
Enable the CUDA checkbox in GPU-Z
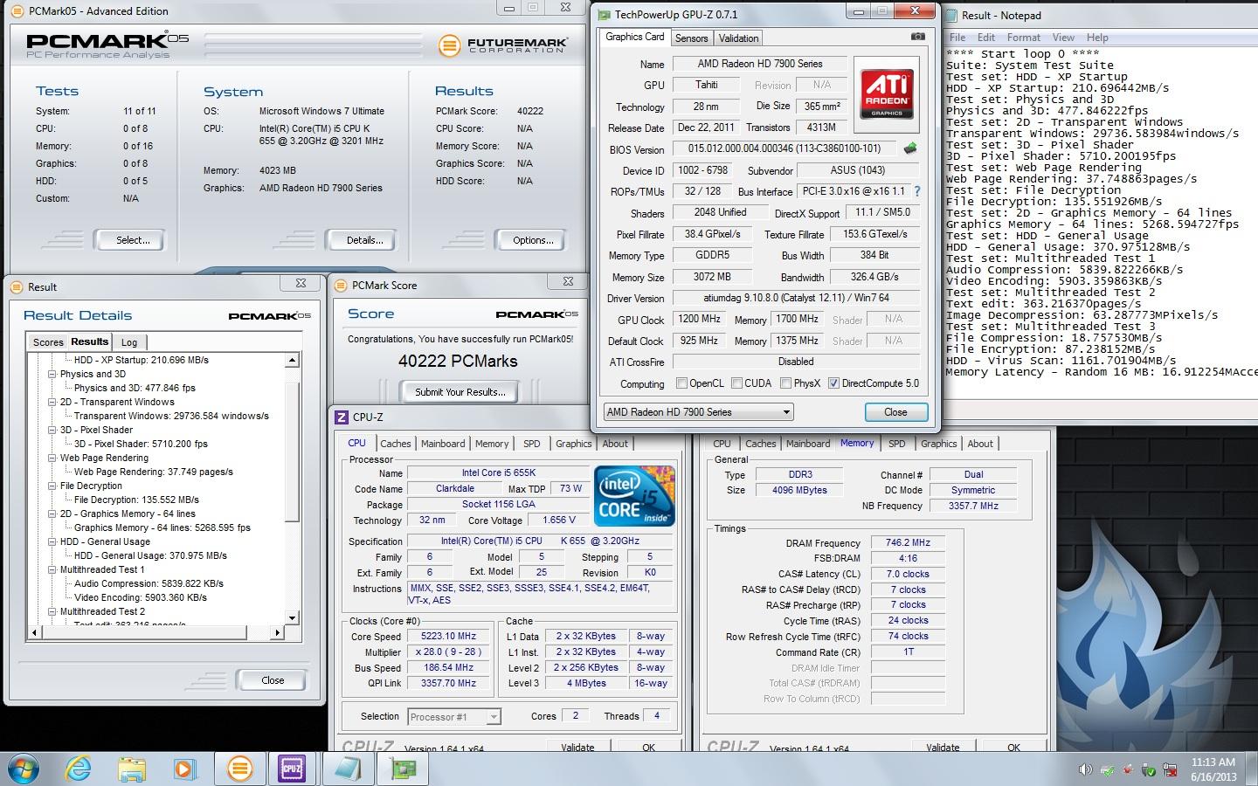tap(736, 383)
